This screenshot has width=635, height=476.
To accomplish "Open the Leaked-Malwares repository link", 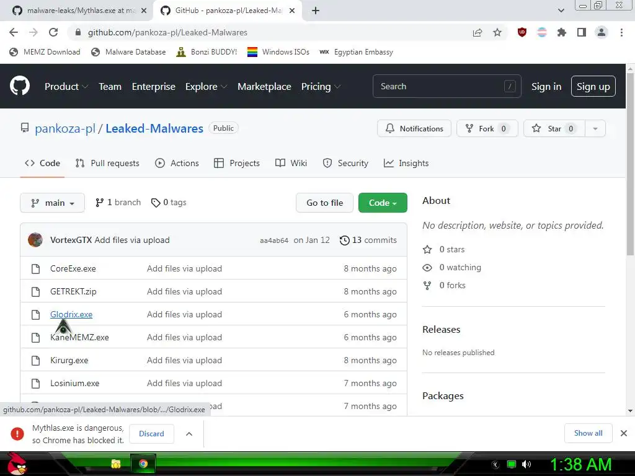I will pyautogui.click(x=154, y=129).
